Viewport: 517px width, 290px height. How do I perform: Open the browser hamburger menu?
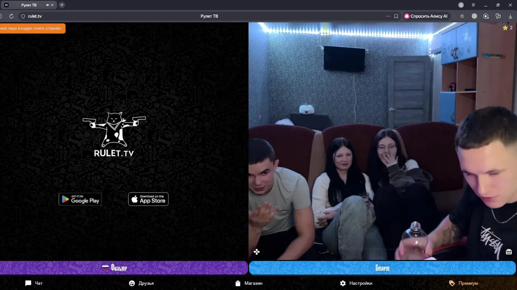[473, 5]
